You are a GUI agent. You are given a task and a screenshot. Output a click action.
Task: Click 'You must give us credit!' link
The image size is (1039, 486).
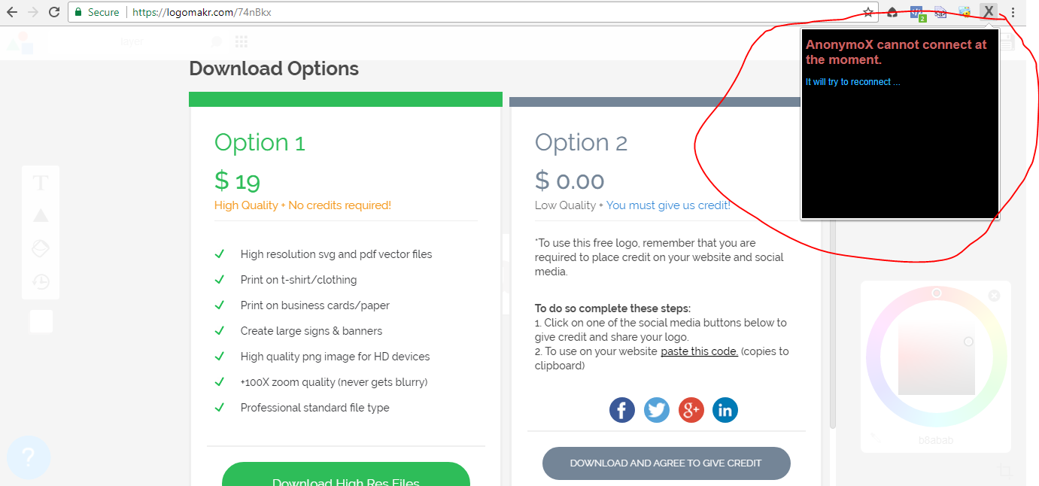pos(668,205)
